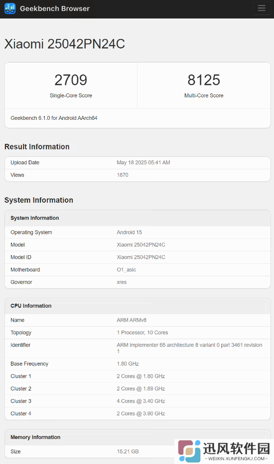Click the Geekbench Browser title link
Screen dimensions: 274x464
pyautogui.click(x=55, y=8)
